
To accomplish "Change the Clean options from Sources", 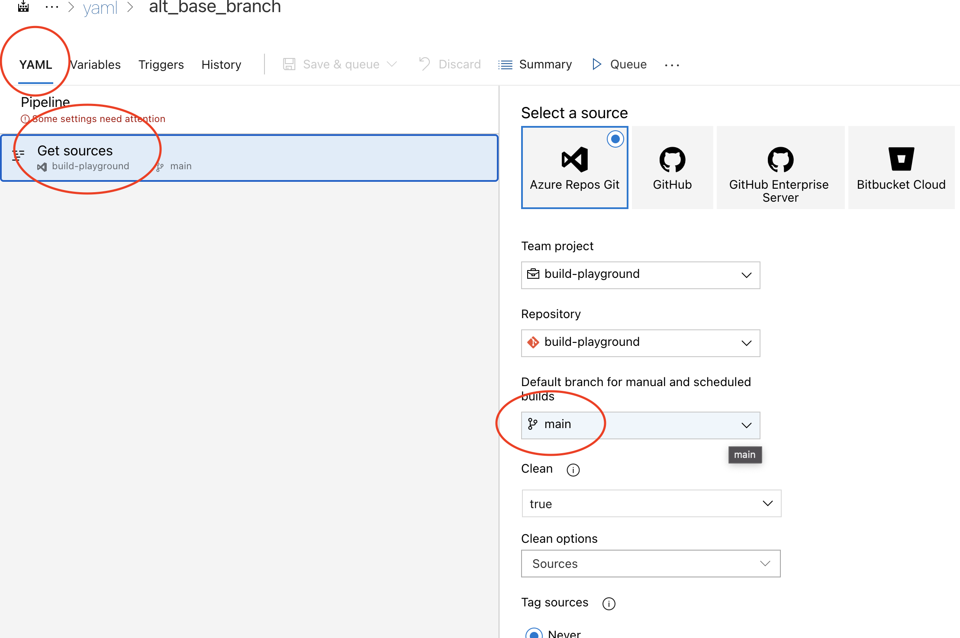I will point(650,564).
